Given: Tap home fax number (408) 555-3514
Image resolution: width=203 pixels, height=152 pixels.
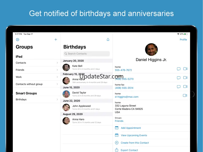Looking at the screenshot, I should point(124,88).
